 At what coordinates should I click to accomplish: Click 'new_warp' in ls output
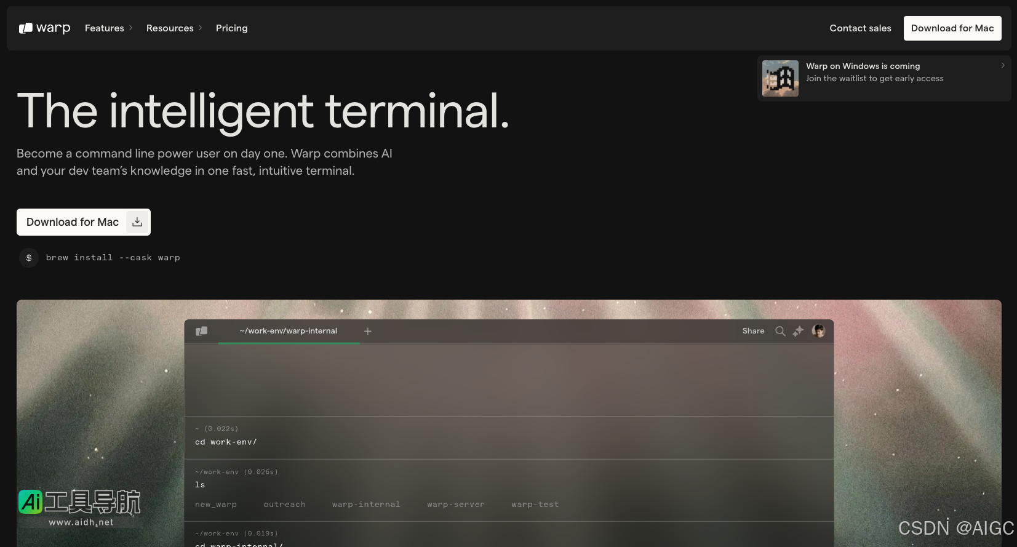(x=216, y=505)
